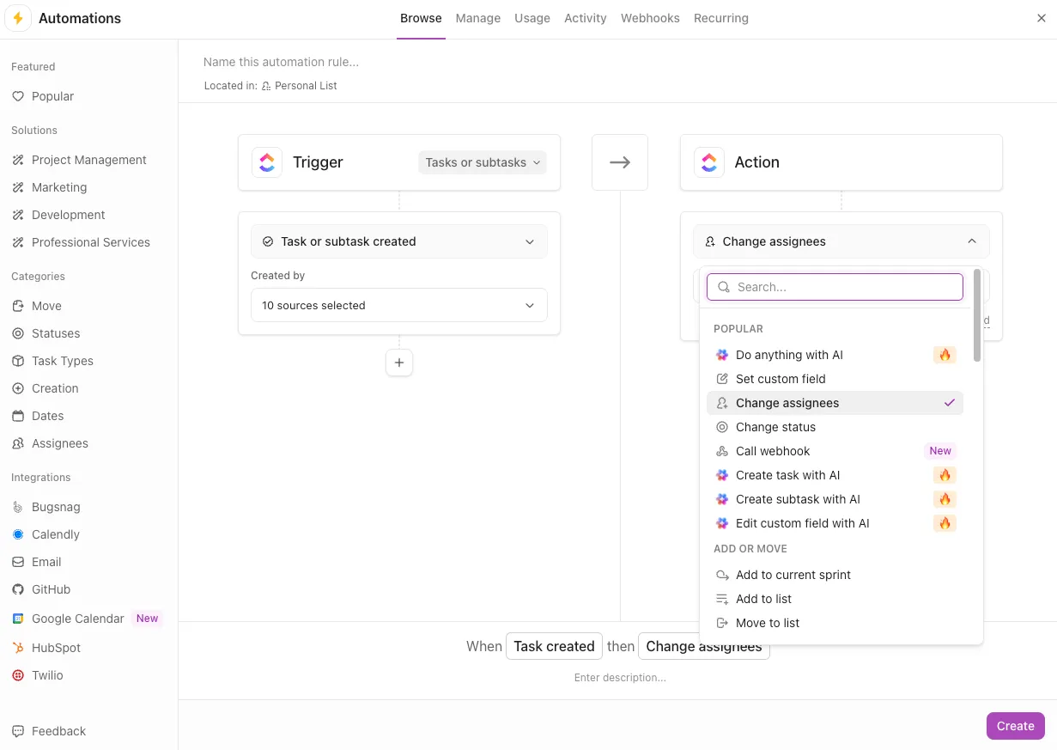1057x750 pixels.
Task: Switch to the Browse tab
Action: coord(421,18)
